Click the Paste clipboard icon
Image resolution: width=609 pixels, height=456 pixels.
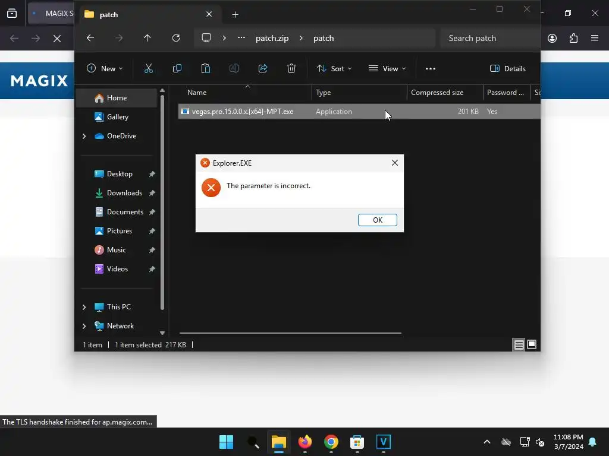pyautogui.click(x=205, y=69)
